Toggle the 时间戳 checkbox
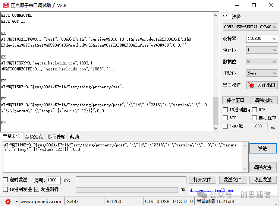This screenshot has height=206, width=280. pos(225,126)
